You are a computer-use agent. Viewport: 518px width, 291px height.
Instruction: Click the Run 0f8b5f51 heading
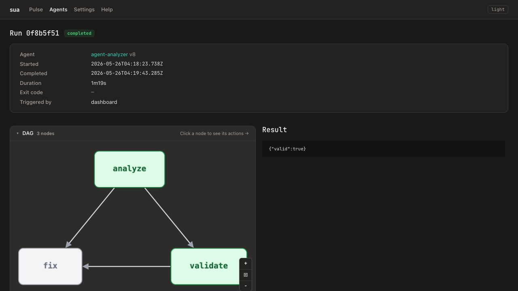[34, 33]
